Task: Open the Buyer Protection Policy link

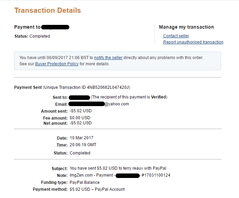Action: 57,64
